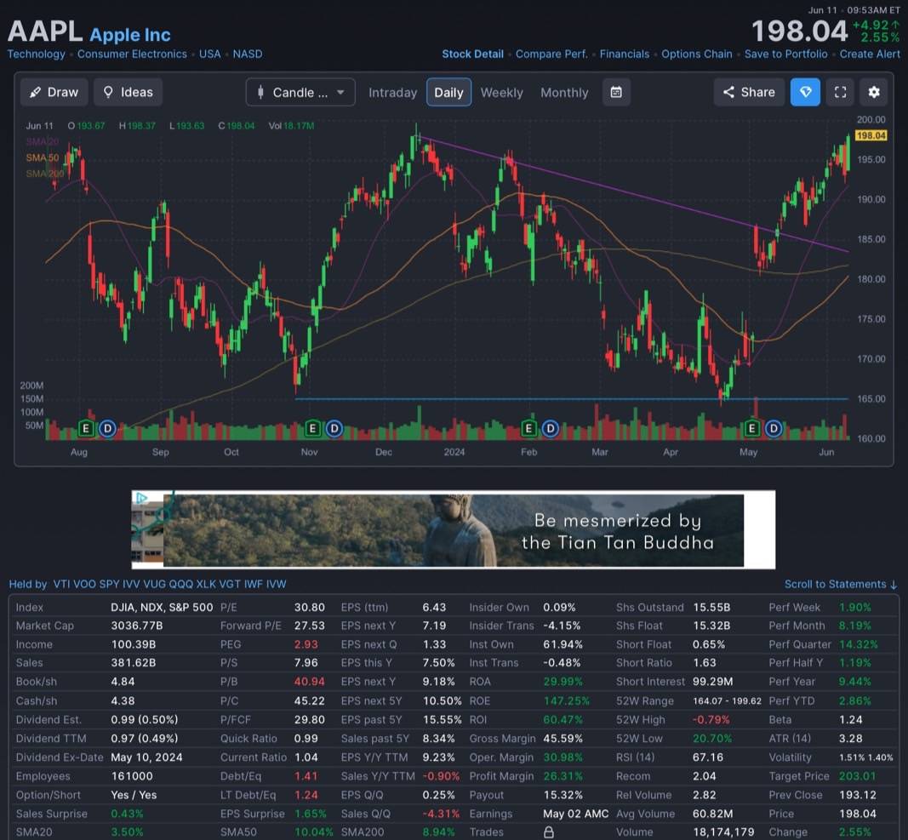Open the Ideas lightbulb button
The width and height of the screenshot is (908, 840).
click(x=128, y=92)
